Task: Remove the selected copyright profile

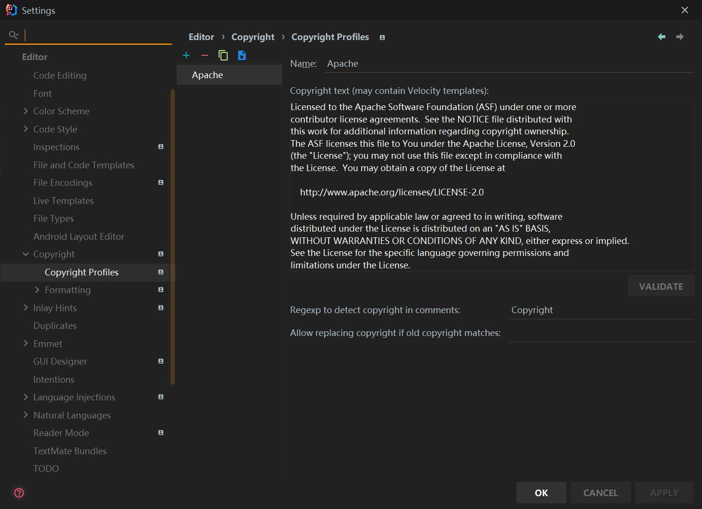Action: pyautogui.click(x=205, y=56)
